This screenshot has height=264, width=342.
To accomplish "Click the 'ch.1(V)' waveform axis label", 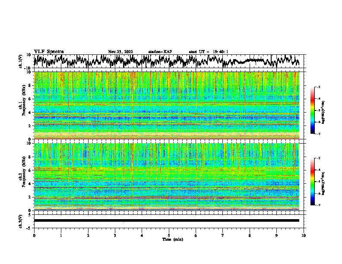I will [x=21, y=61].
